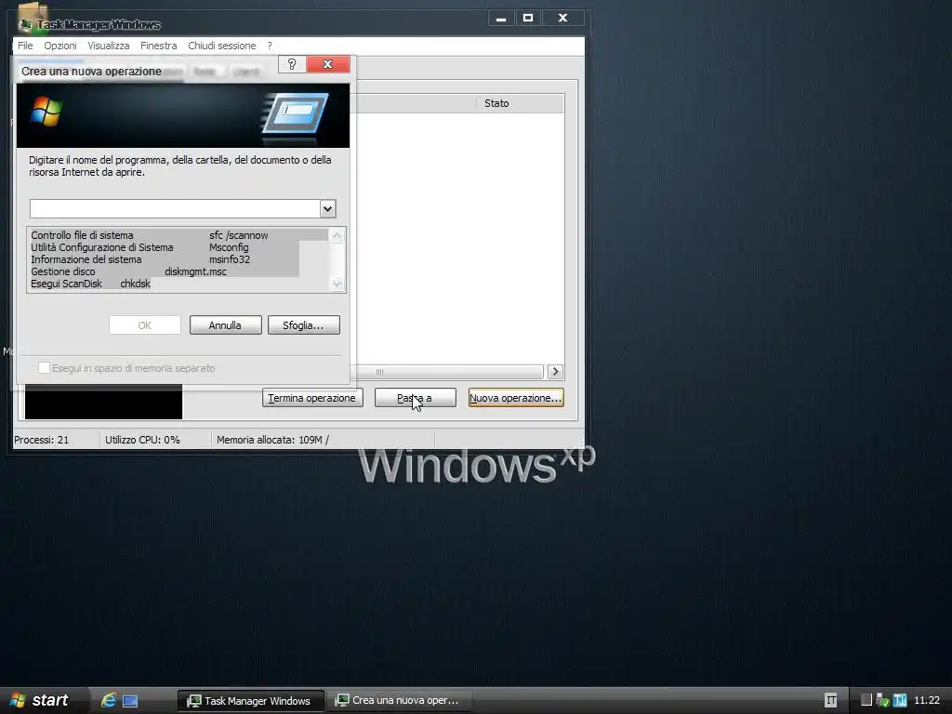
Task: Close the Crea una nuova operazione dialog
Action: [x=328, y=64]
